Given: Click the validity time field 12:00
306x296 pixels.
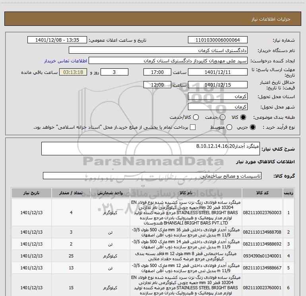Looking at the screenshot, I should [x=157, y=85].
